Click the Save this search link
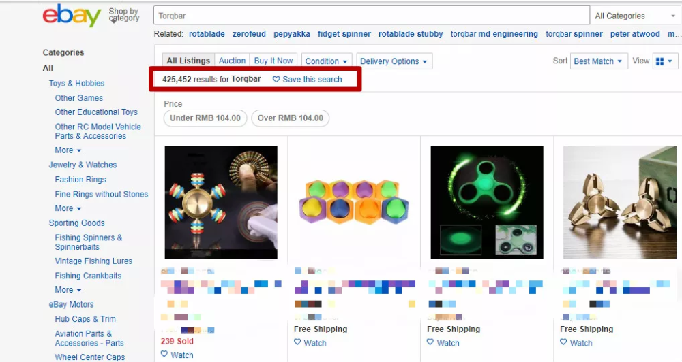Image resolution: width=682 pixels, height=362 pixels. pos(312,80)
